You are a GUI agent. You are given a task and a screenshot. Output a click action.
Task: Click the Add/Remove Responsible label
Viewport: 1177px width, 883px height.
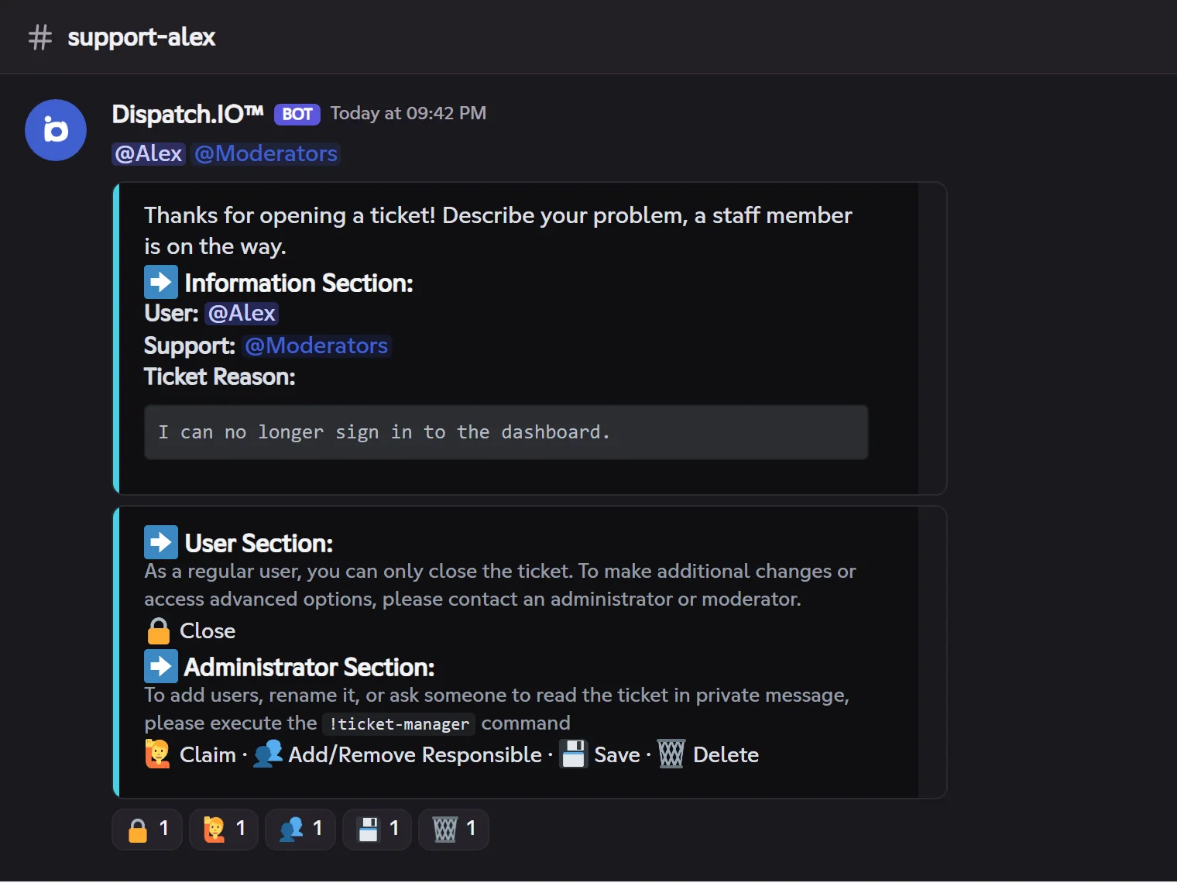[x=415, y=755]
